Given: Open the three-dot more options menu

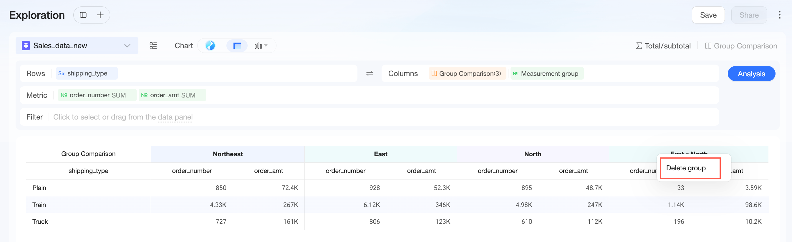Looking at the screenshot, I should click(779, 15).
